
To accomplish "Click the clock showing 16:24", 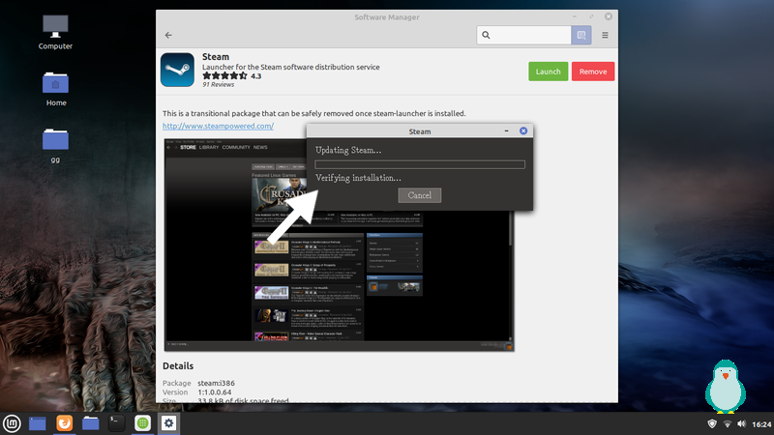I will [x=761, y=424].
